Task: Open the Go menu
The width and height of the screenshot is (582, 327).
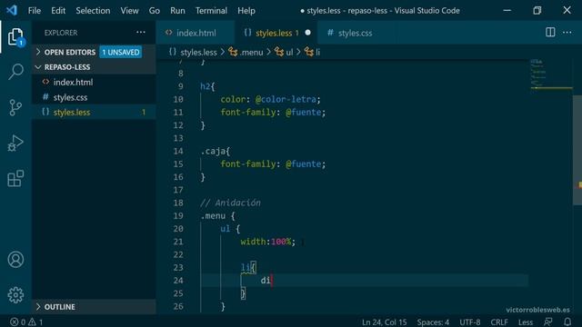Action: pyautogui.click(x=155, y=10)
